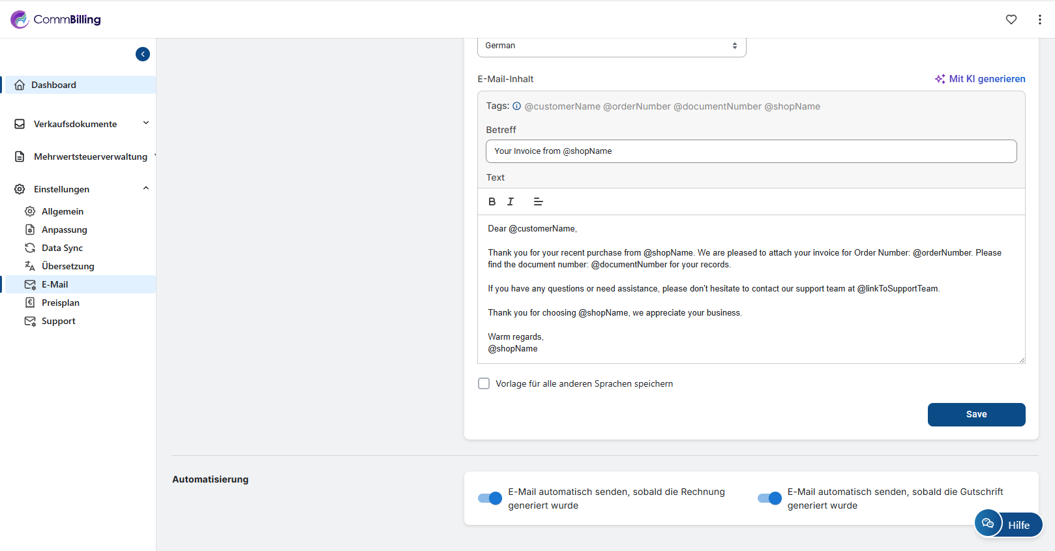The width and height of the screenshot is (1055, 551).
Task: Click the text alignment icon
Action: 538,201
